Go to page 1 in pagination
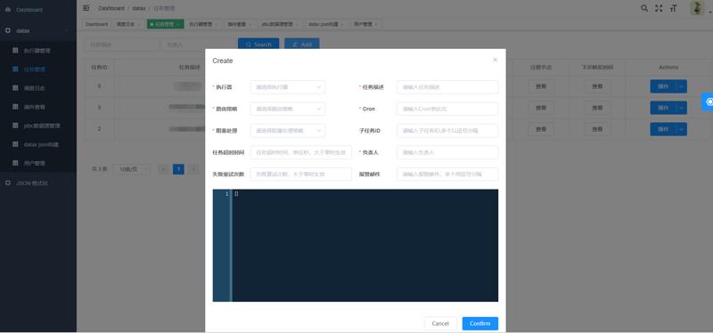The image size is (713, 333). tap(179, 169)
